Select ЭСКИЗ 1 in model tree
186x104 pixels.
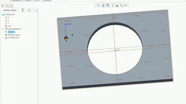10,32
